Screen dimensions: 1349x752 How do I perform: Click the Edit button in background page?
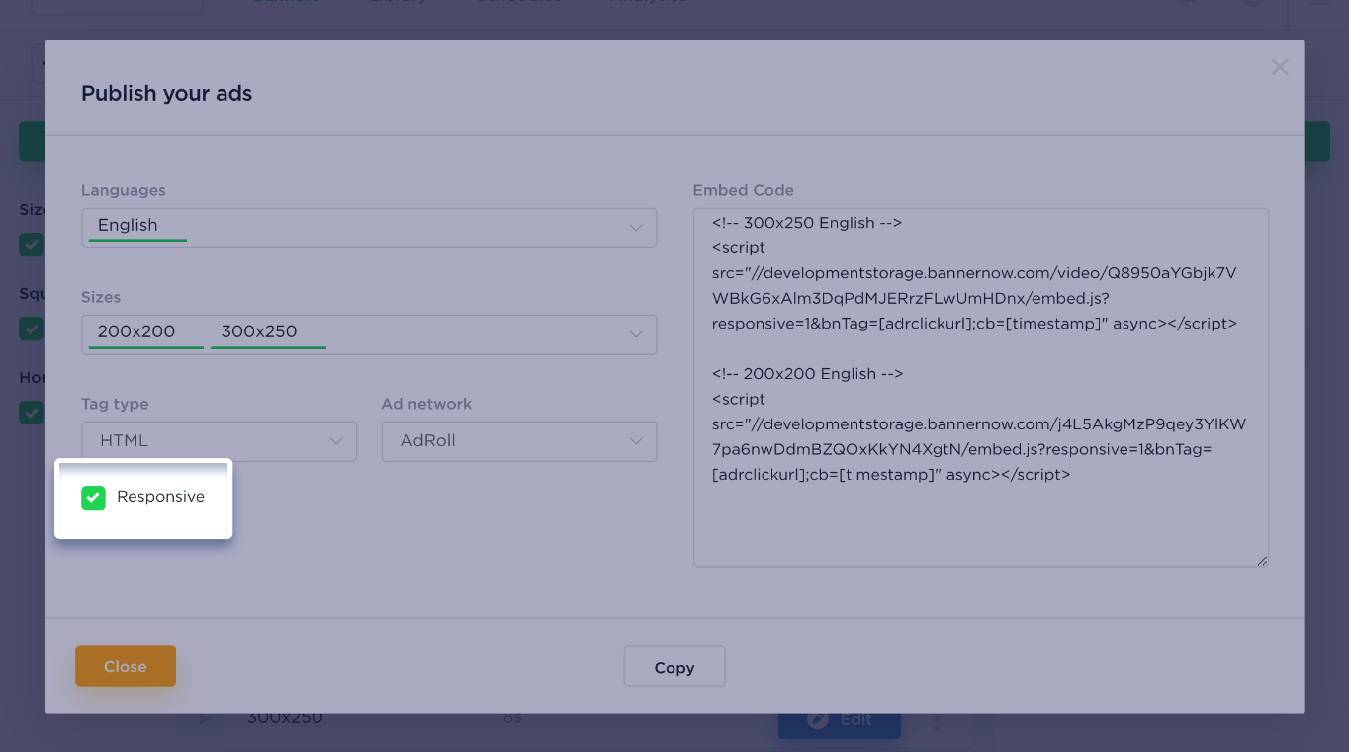840,720
